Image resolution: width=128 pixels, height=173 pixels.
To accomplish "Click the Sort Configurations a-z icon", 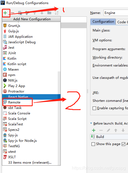I will pos(57,13).
